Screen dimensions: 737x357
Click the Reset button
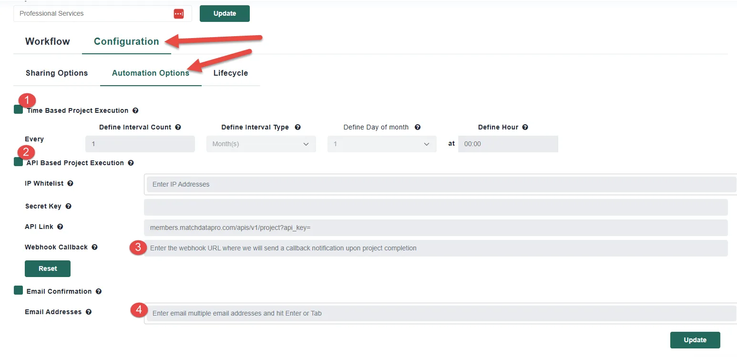coord(48,268)
